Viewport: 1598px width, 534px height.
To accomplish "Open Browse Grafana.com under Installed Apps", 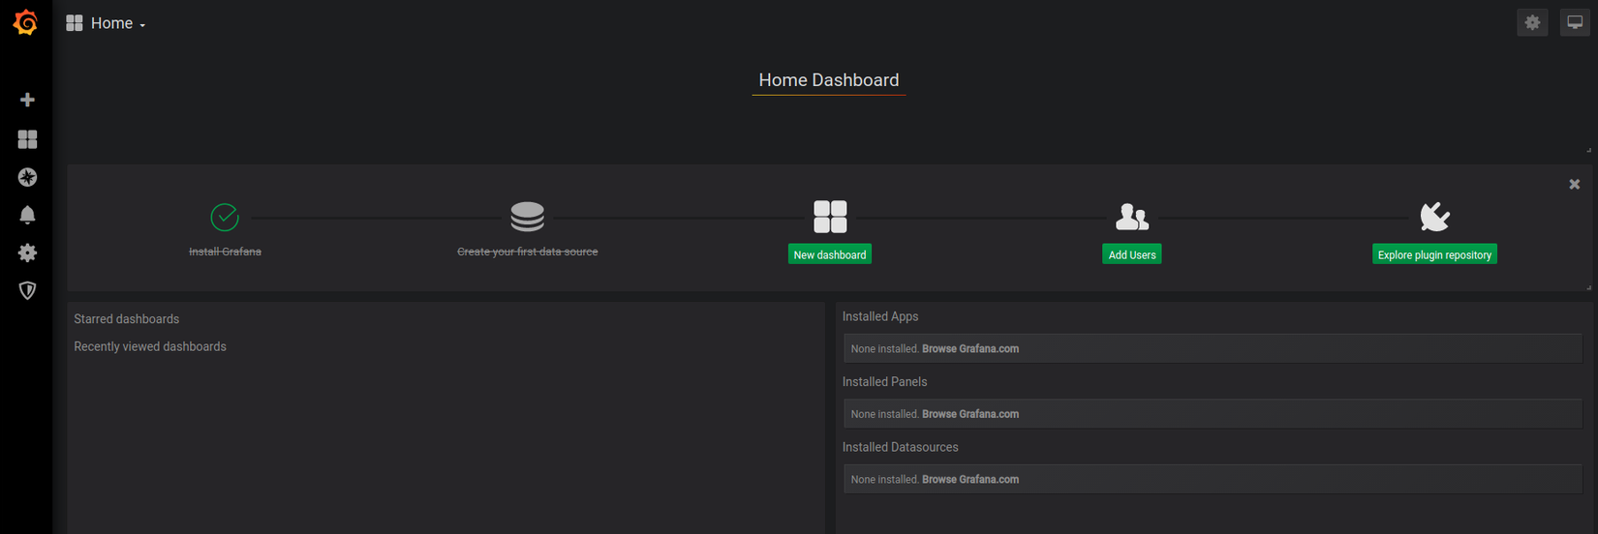I will click(x=970, y=348).
